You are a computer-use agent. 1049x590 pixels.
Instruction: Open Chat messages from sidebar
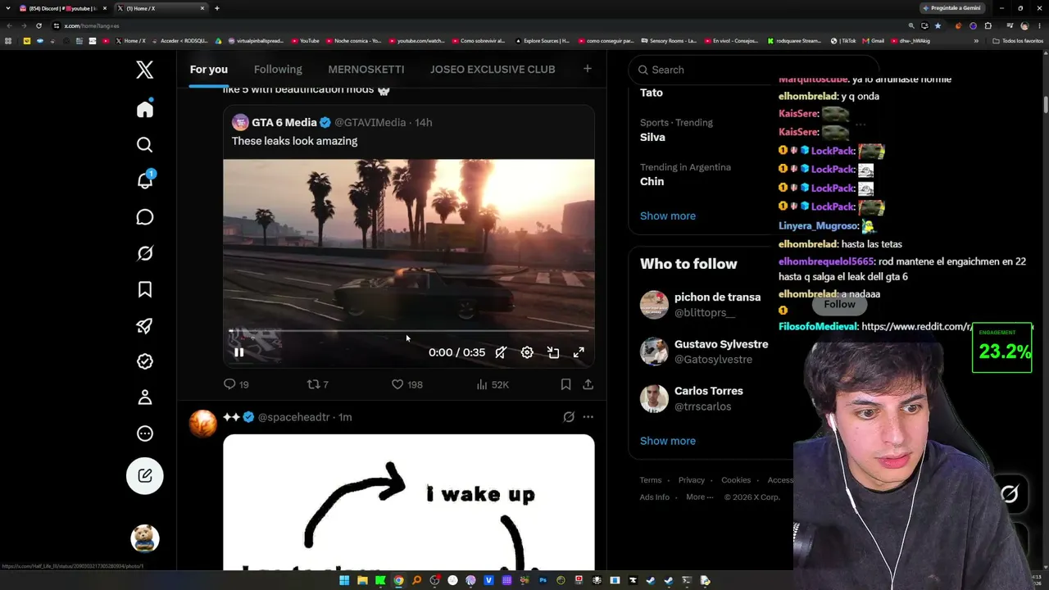coord(145,217)
